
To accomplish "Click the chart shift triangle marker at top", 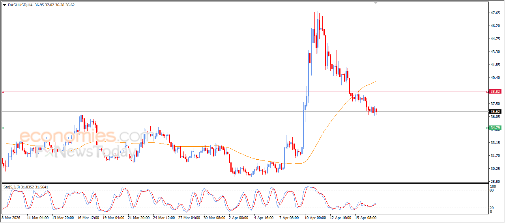I will point(376,3).
